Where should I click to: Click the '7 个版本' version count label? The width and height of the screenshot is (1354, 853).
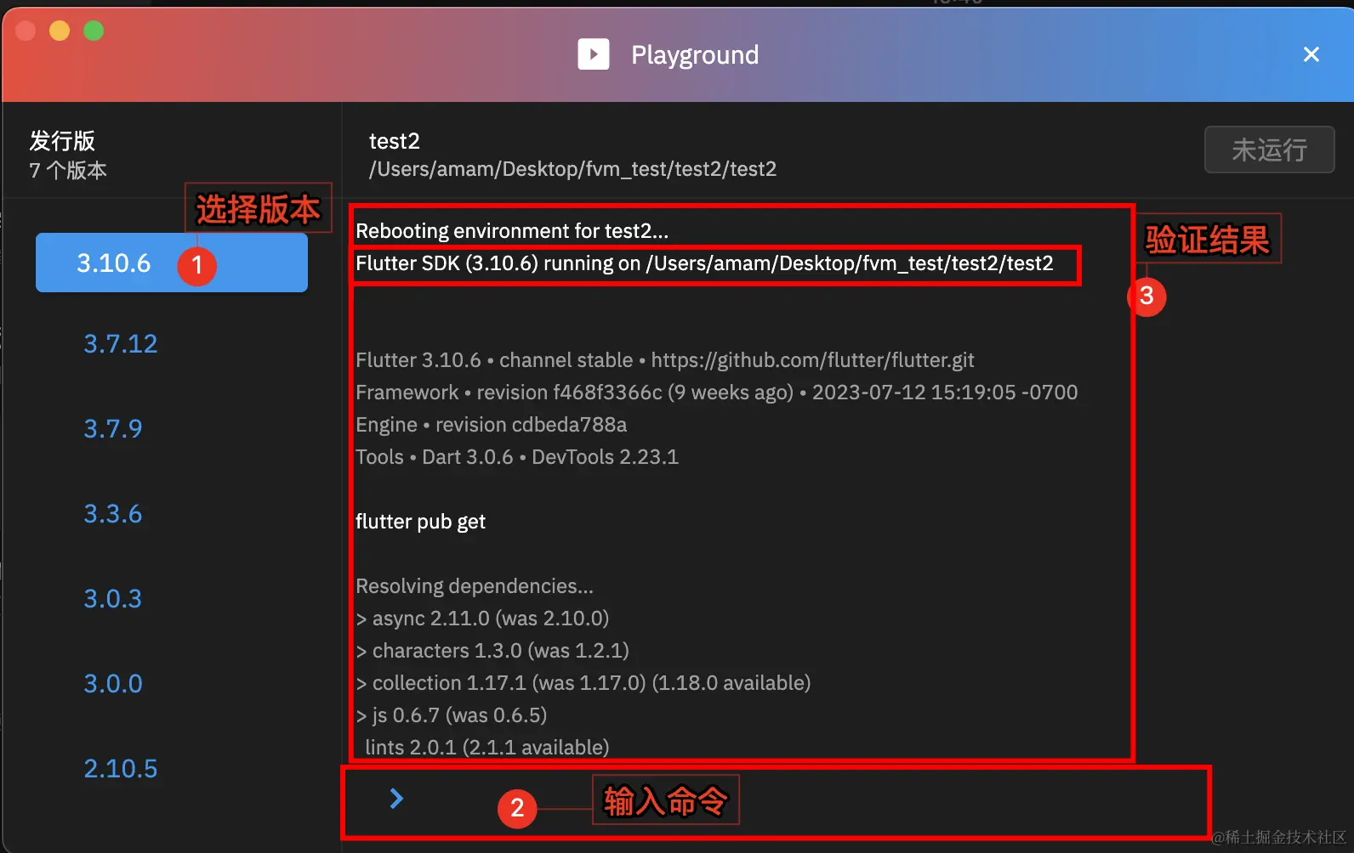point(68,170)
